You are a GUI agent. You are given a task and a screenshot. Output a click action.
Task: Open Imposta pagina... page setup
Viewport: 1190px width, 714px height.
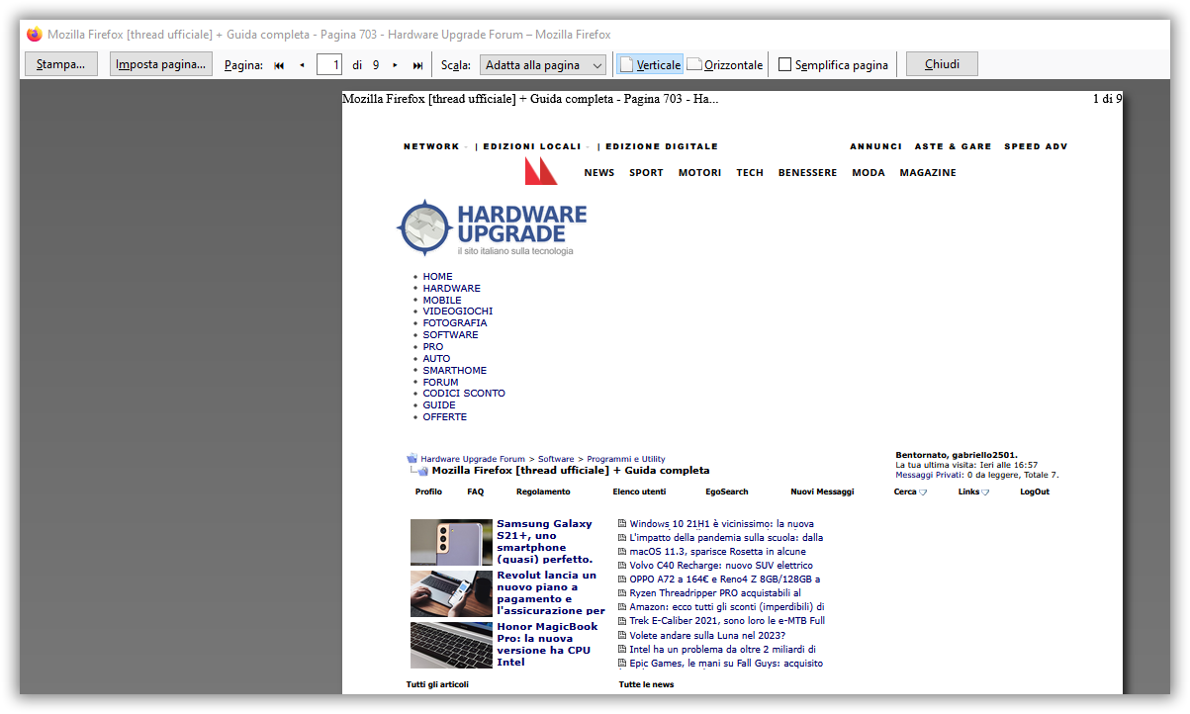tap(161, 64)
